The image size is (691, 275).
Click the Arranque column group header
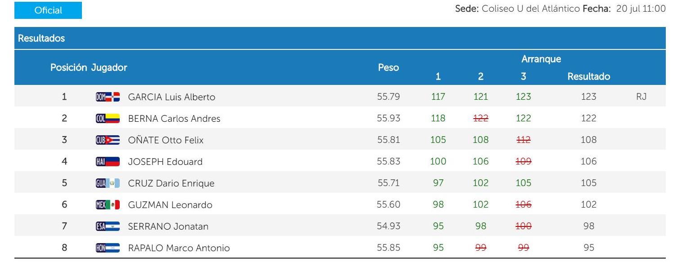point(541,59)
